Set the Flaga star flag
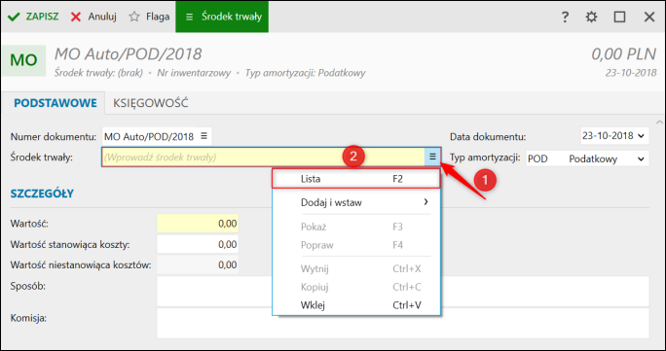This screenshot has width=666, height=351. click(x=149, y=17)
